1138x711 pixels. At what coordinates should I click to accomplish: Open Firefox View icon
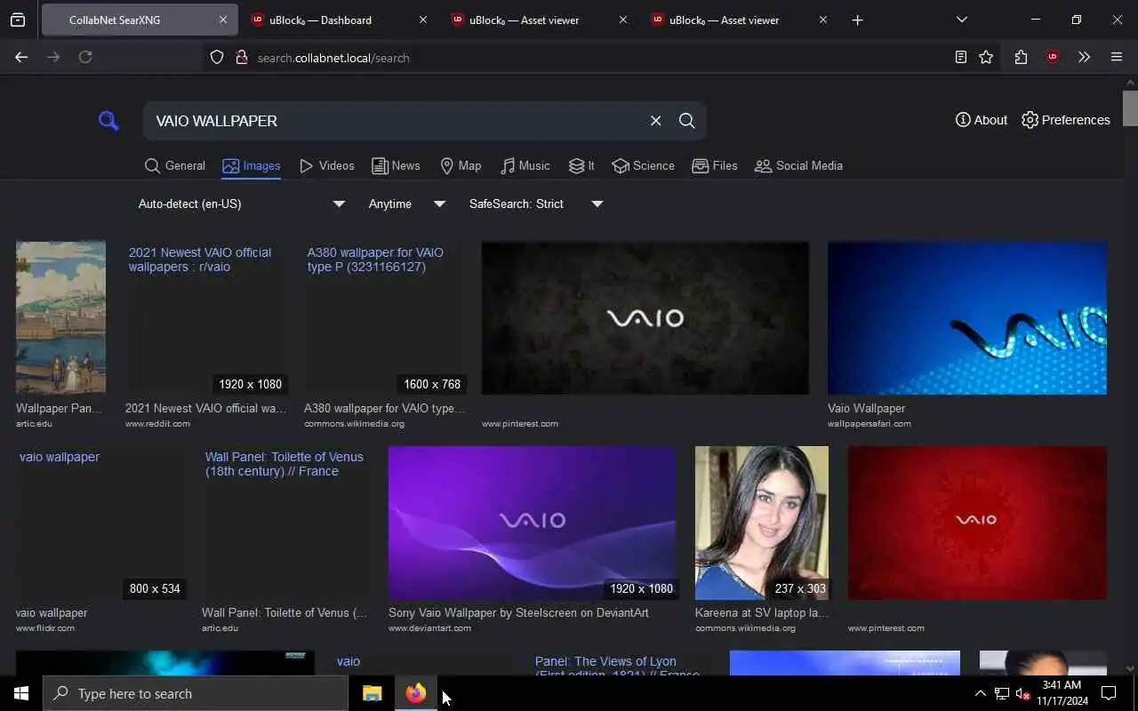coord(18,20)
